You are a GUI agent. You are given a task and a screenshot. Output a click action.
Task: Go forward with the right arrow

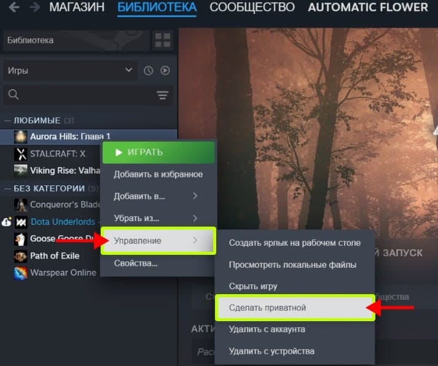[35, 7]
